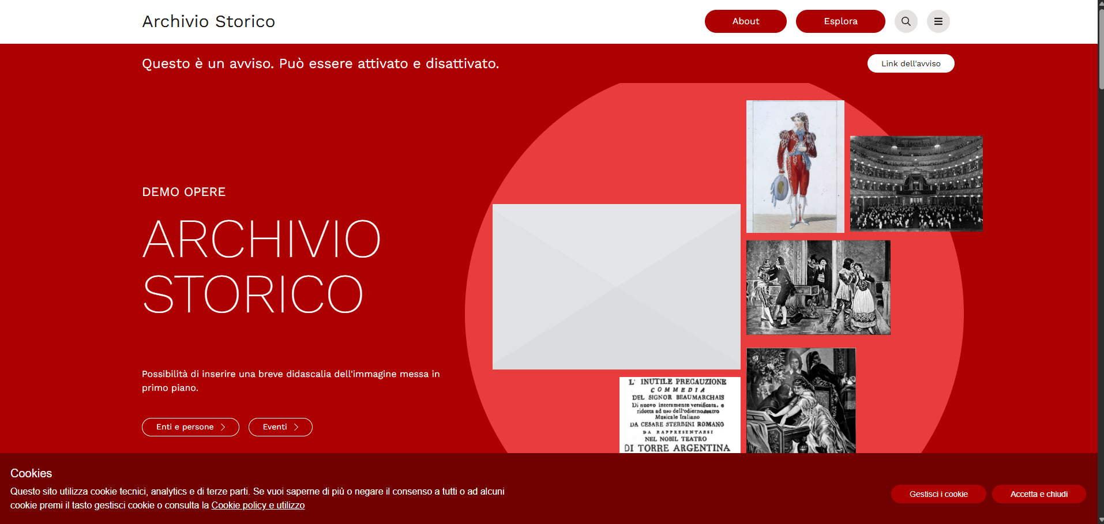1104x524 pixels.
Task: Open the engraving of woman at piano
Action: (x=801, y=401)
